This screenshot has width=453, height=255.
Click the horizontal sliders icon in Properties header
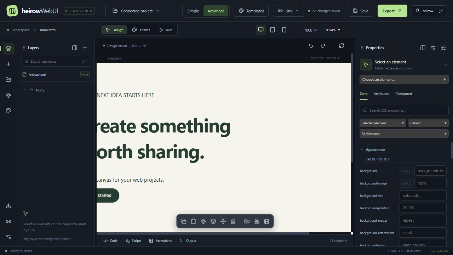point(433,48)
